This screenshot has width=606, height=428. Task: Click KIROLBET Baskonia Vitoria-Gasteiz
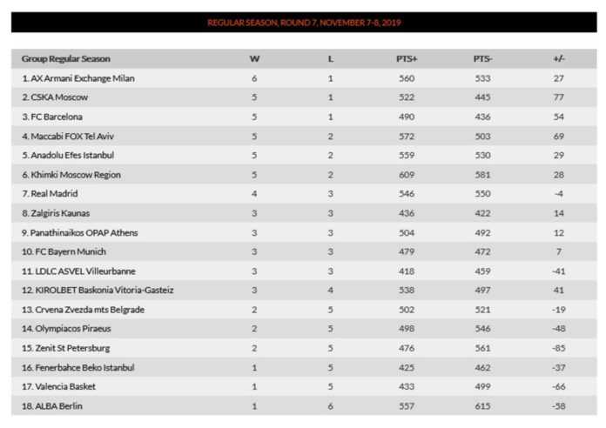[x=98, y=290]
